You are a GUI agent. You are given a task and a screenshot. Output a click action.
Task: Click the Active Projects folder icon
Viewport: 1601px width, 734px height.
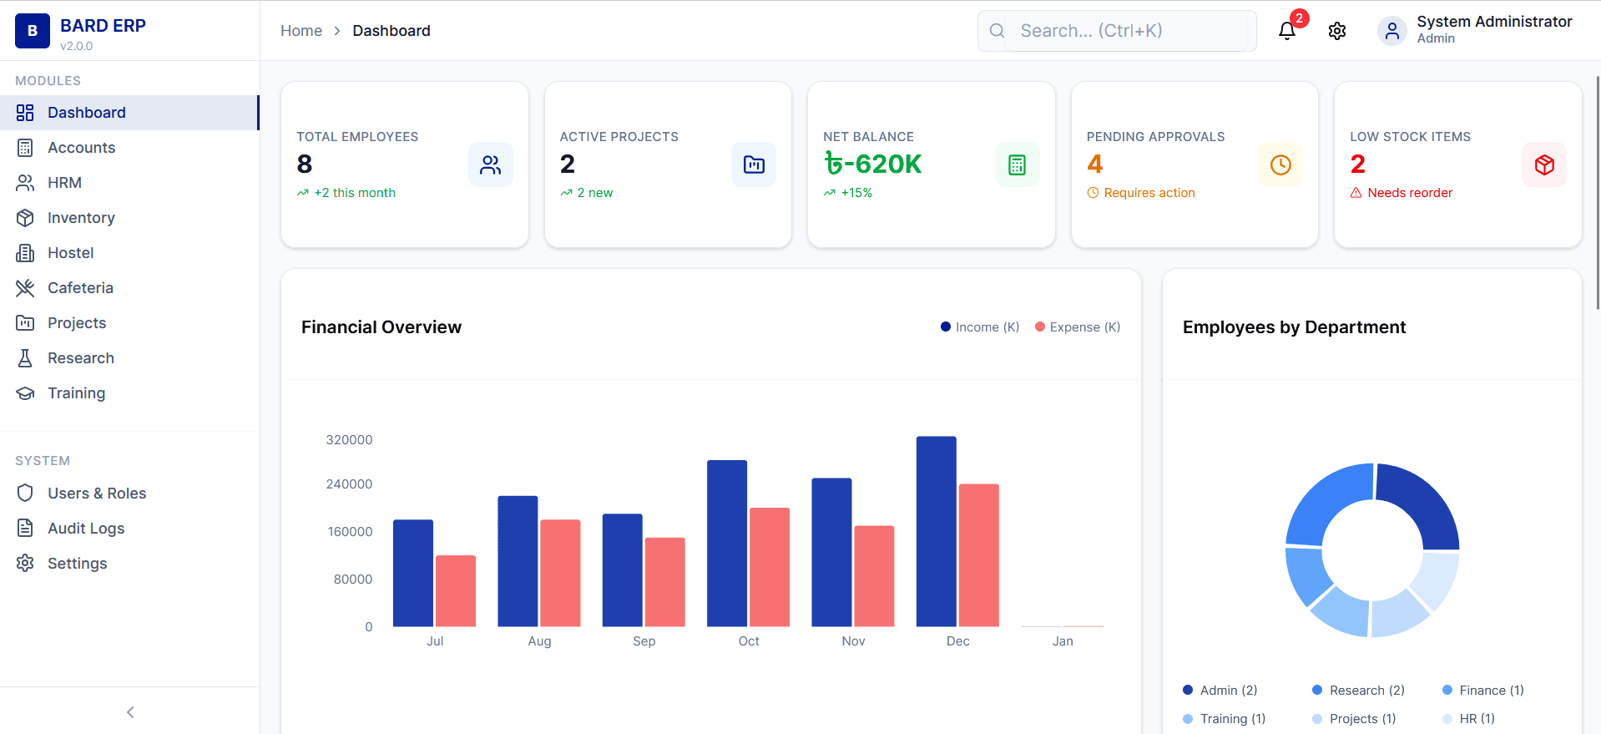753,165
